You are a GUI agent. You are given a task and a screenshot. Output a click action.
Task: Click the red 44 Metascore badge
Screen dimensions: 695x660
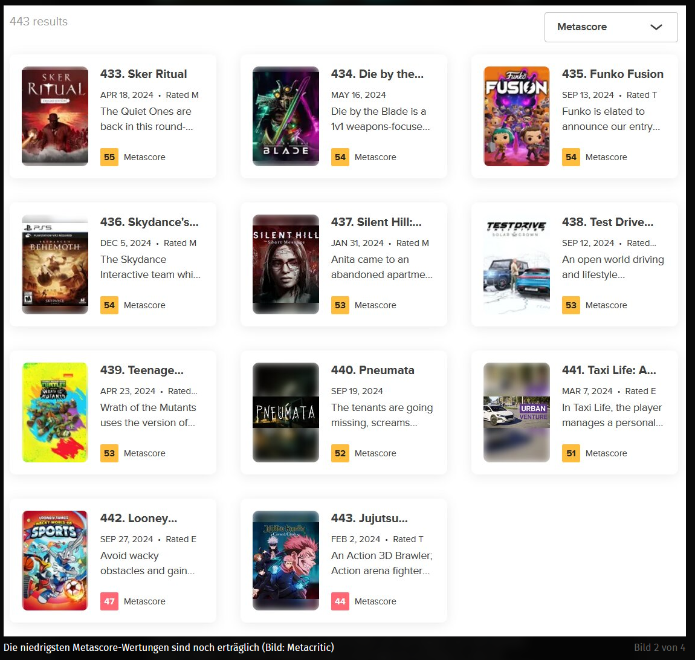click(x=340, y=601)
